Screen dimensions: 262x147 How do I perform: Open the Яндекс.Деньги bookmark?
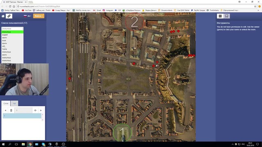click(149, 10)
